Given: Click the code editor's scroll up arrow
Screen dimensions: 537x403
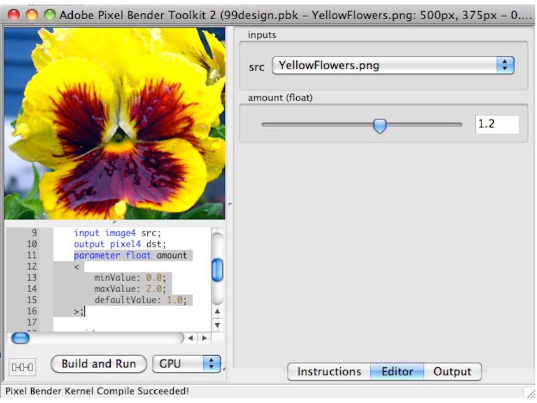Looking at the screenshot, I should 217,312.
